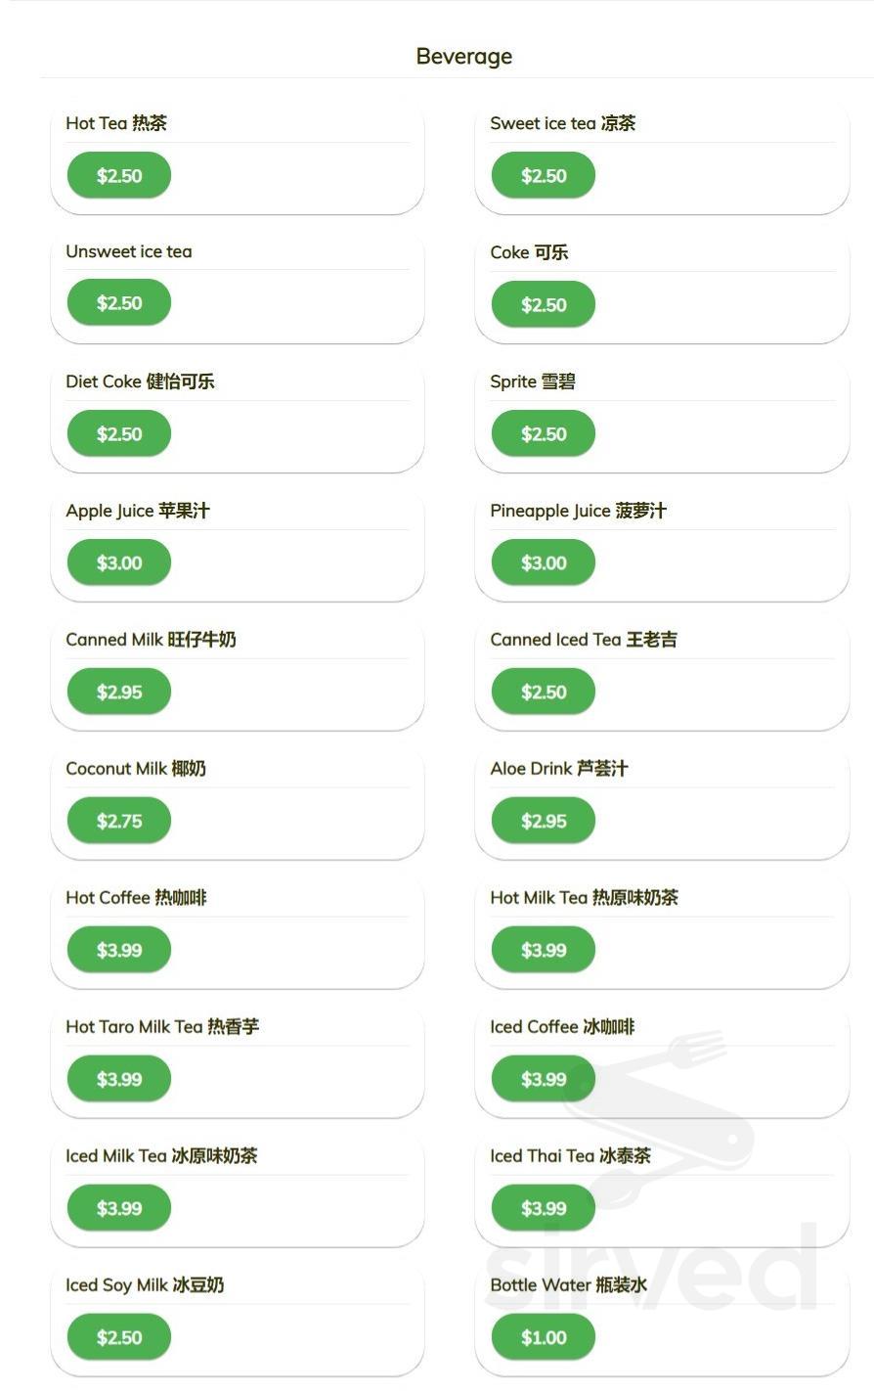Pick the Canned Milk $2.95 button

(119, 693)
